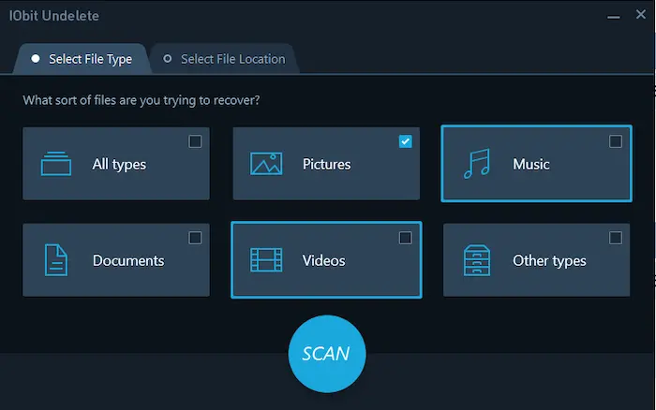
Task: Click the All types stacked-layers icon
Action: 56,164
